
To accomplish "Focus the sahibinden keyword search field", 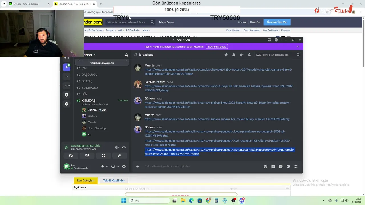I will point(127,22).
